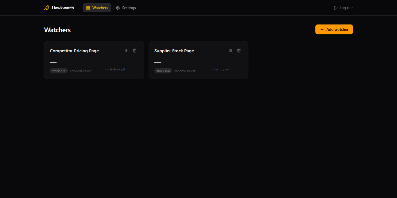Click the Watchers page heading
The image size is (397, 198).
click(x=57, y=30)
